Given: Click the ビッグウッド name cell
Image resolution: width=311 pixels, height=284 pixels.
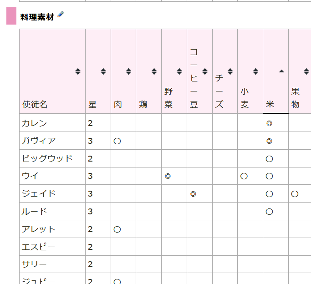Looking at the screenshot, I should (47, 159).
